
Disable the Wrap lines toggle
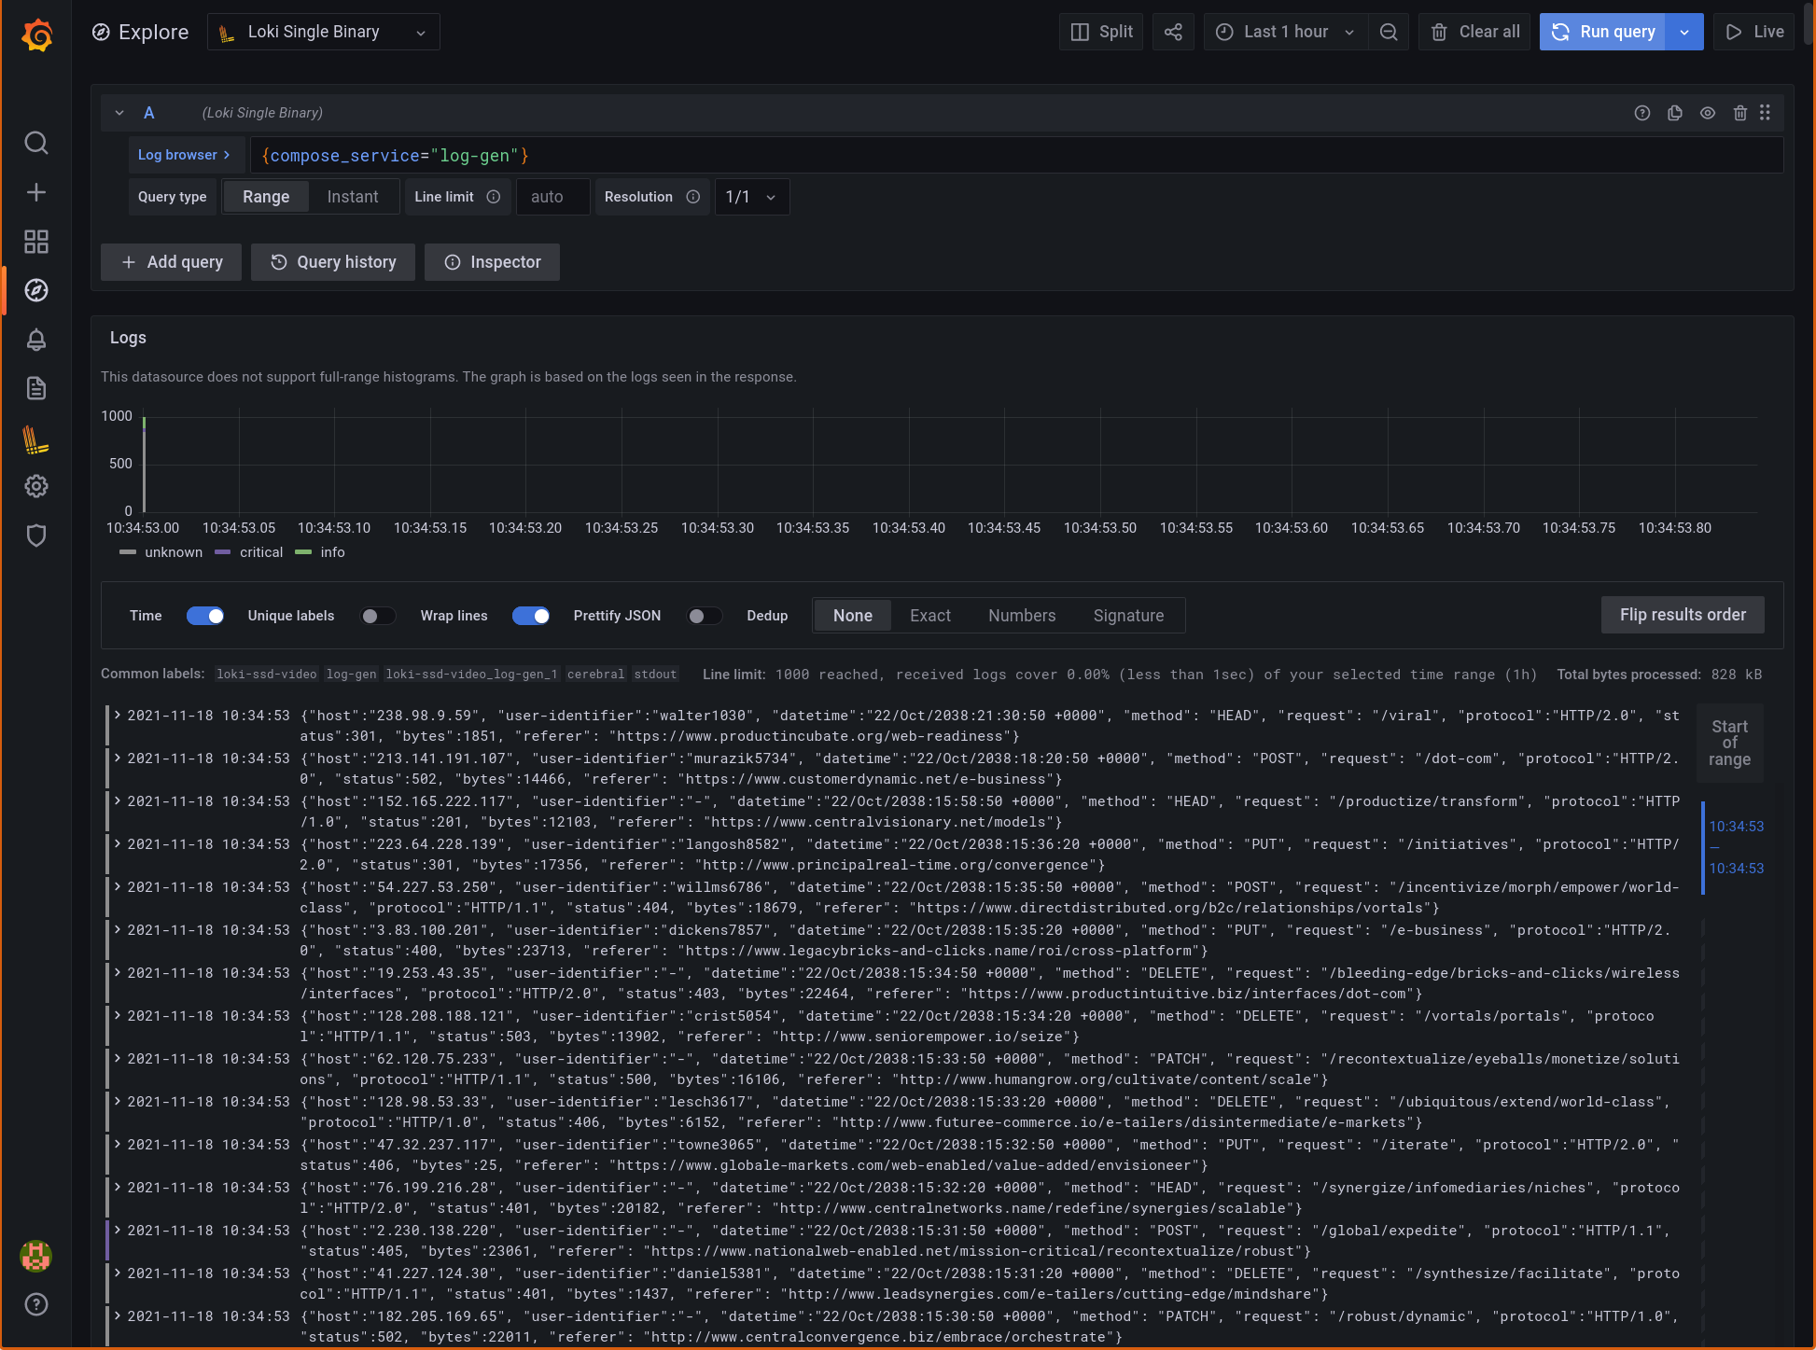[531, 616]
